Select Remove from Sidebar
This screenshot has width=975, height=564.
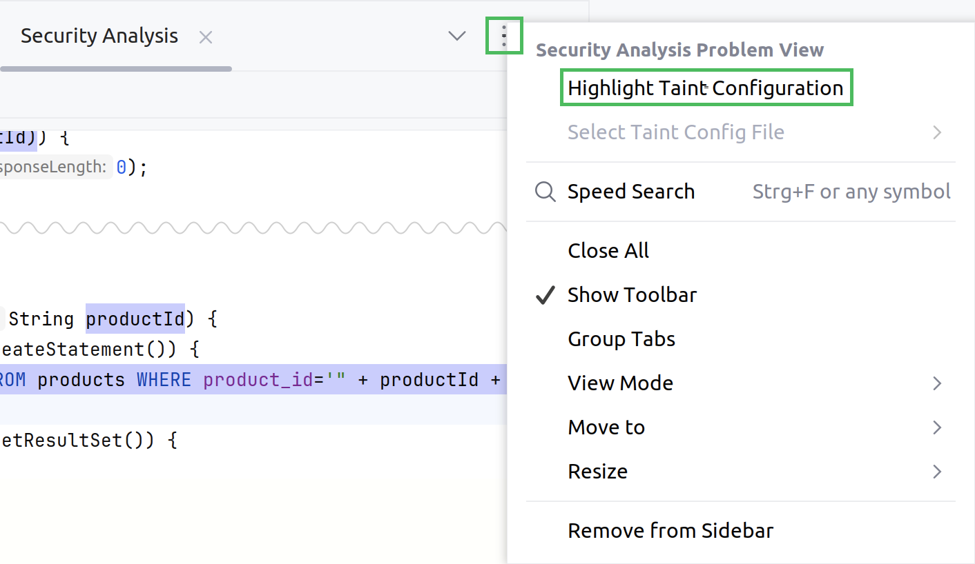pos(670,530)
